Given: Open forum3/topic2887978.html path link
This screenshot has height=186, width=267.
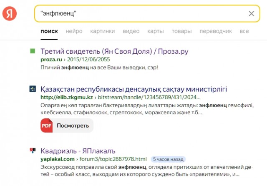Looking at the screenshot, I should coord(113,159).
